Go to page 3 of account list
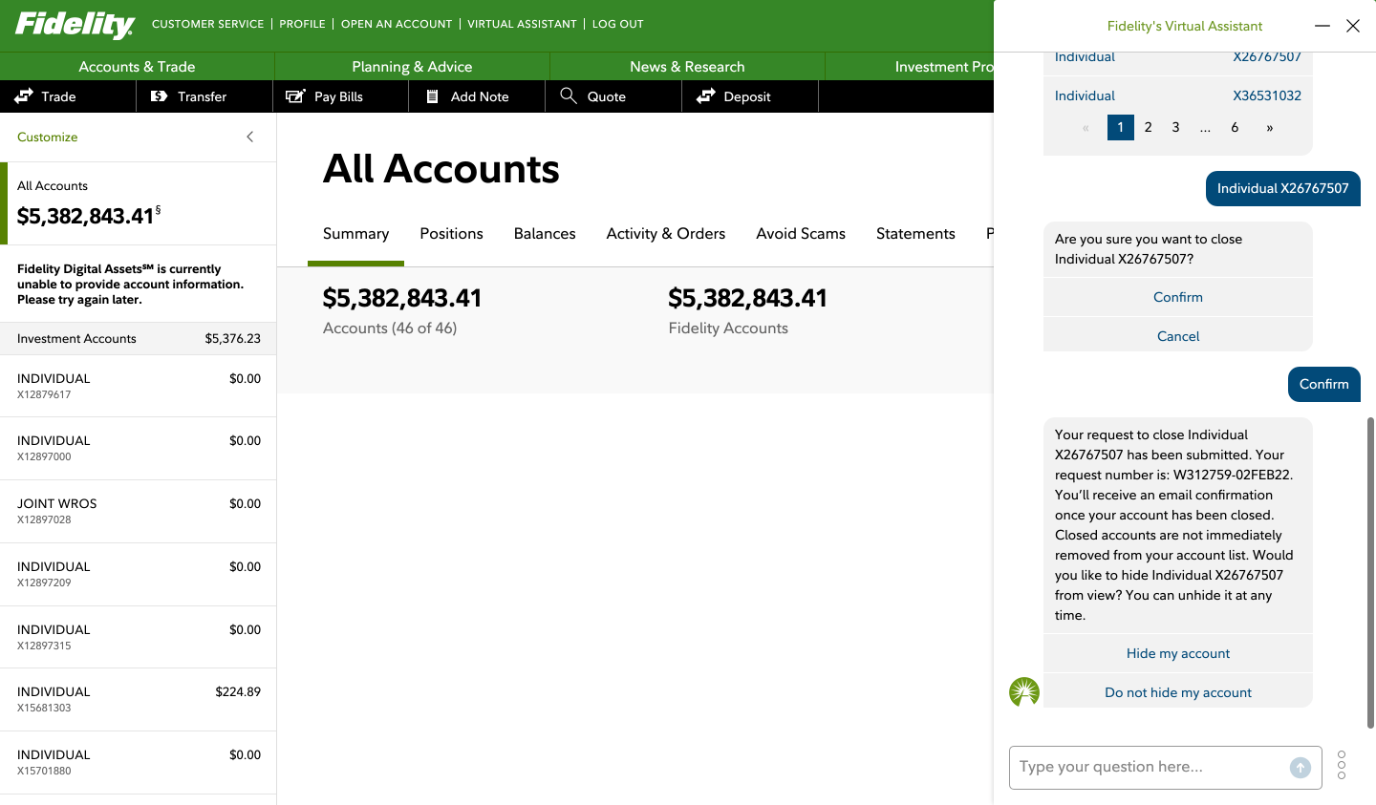 [1175, 127]
